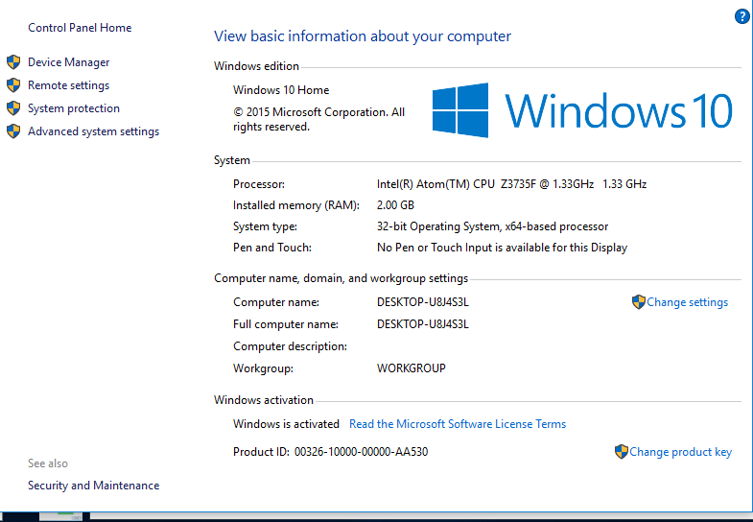This screenshot has width=753, height=522.
Task: Click shield icon next to Advanced system settings
Action: [x=13, y=131]
